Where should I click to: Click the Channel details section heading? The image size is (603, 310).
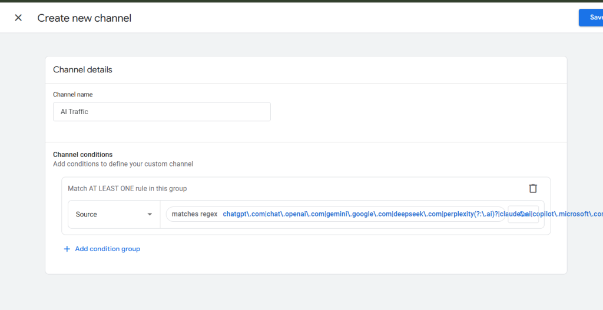[x=82, y=69]
